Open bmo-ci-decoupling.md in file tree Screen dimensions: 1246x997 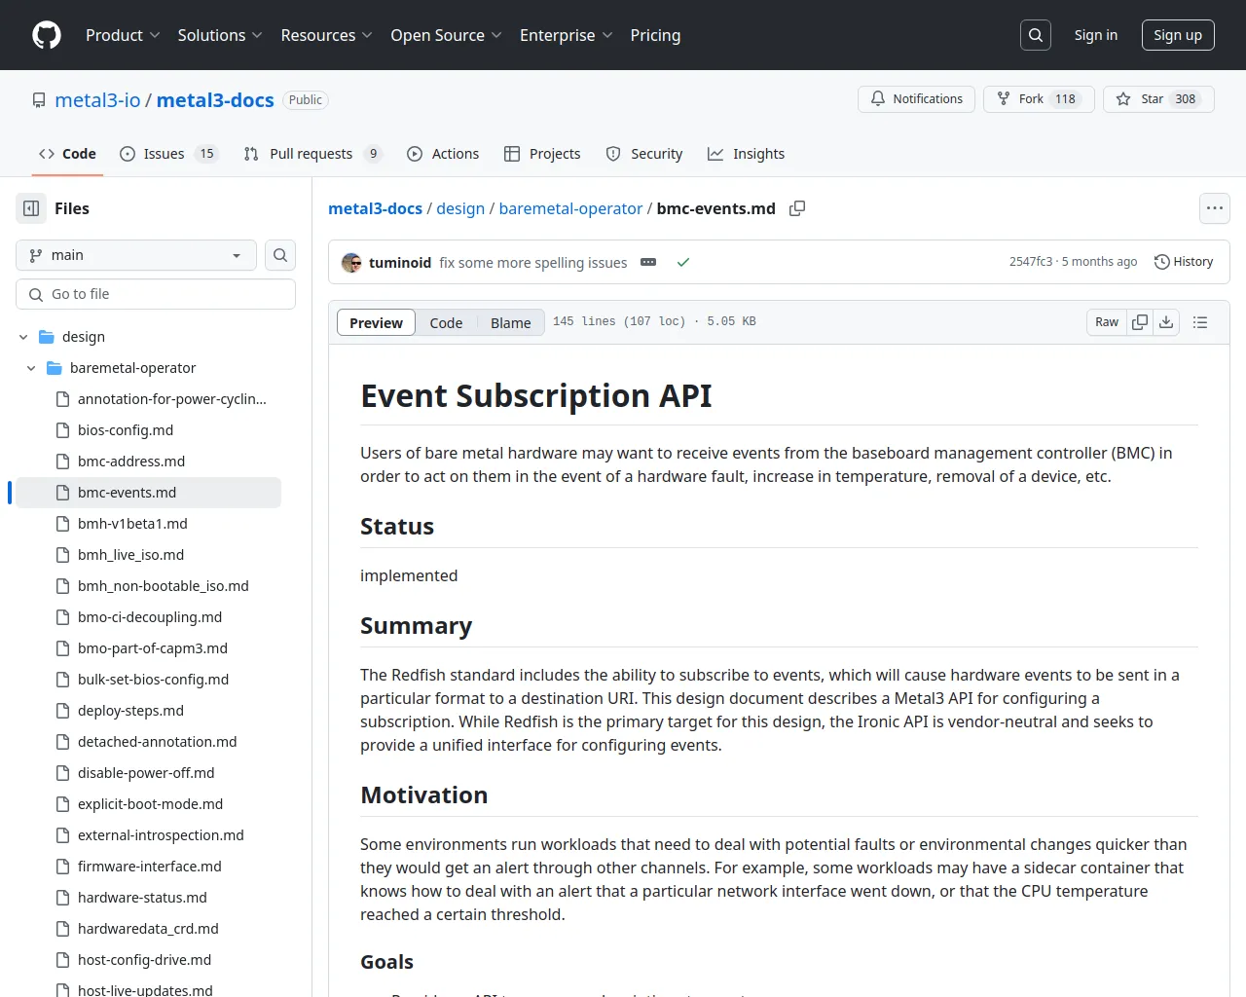(148, 617)
